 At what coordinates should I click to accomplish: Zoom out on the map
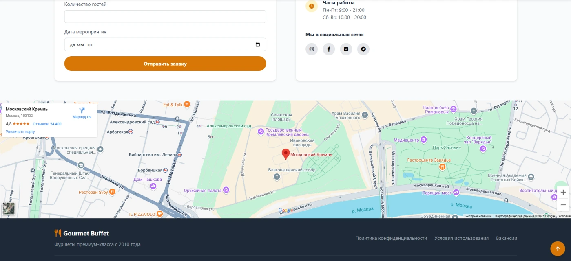pyautogui.click(x=563, y=204)
